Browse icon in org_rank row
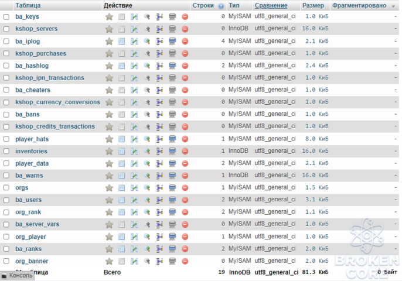The height and width of the screenshot is (281, 402). (x=121, y=213)
